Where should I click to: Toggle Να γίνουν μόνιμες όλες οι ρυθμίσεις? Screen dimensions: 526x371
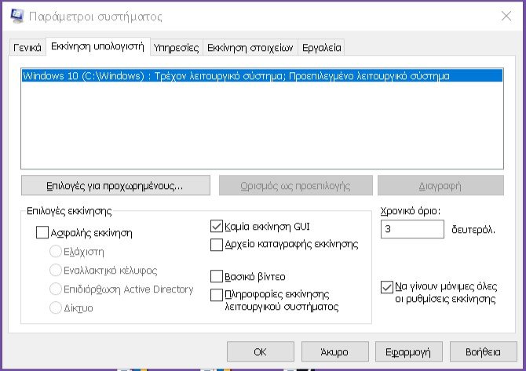(386, 287)
